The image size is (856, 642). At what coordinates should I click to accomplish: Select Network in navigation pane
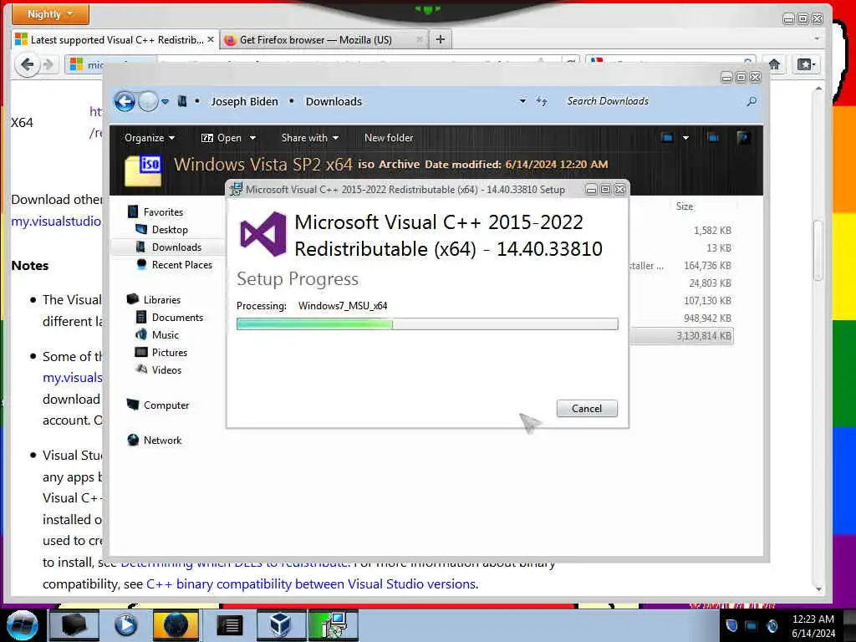tap(162, 440)
